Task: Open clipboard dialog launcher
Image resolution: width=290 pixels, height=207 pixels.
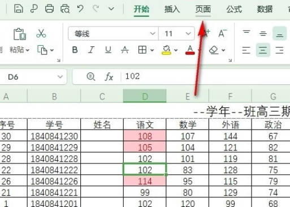Action: click(59, 61)
